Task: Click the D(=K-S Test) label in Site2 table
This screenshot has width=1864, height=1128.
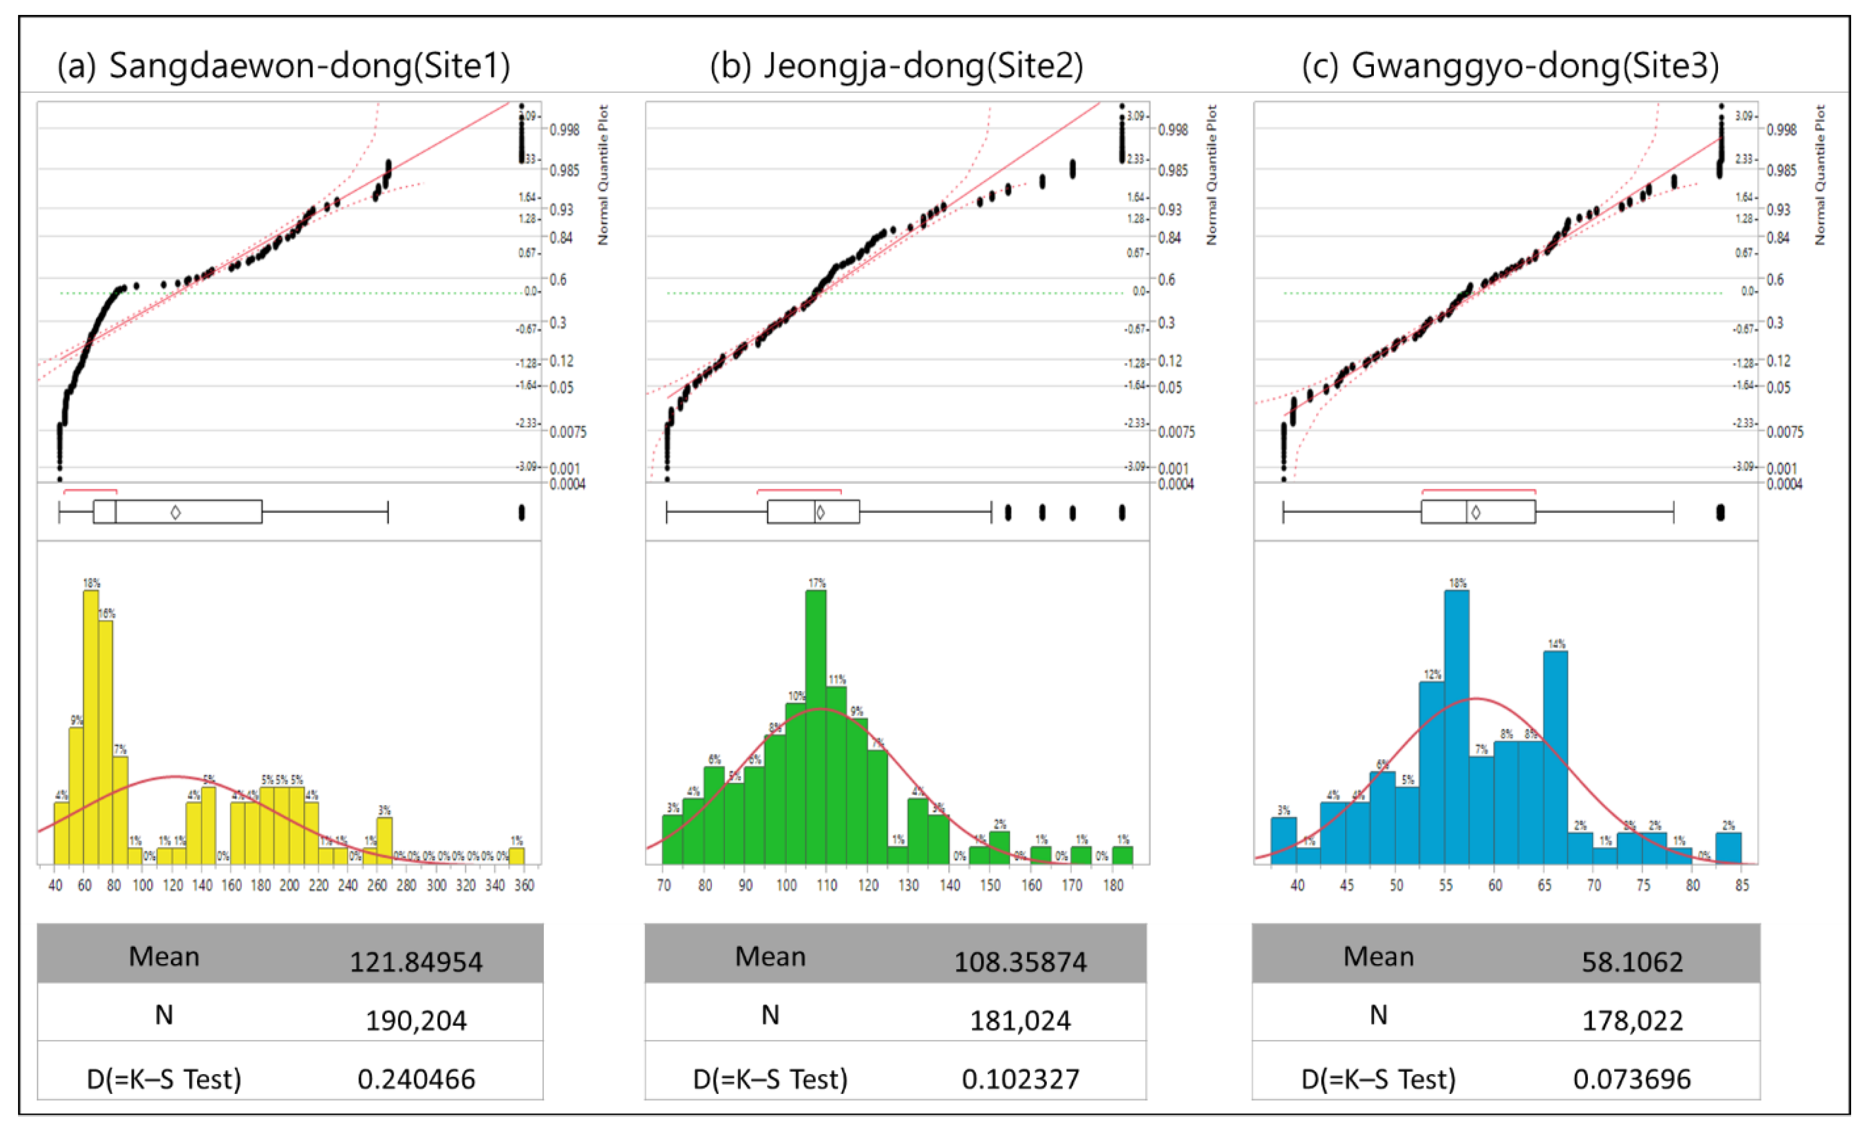Action: 770,1079
